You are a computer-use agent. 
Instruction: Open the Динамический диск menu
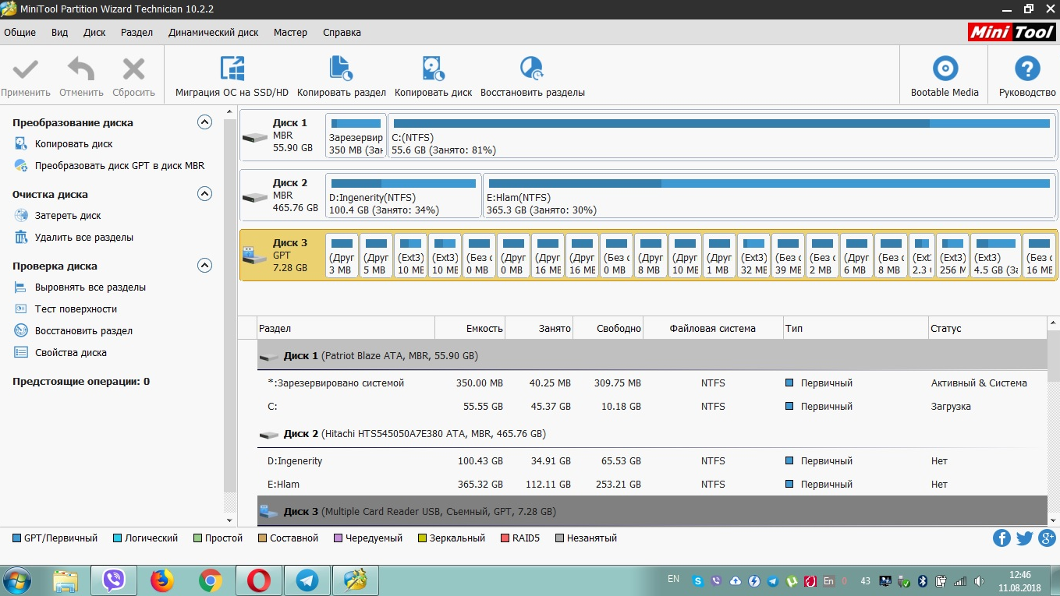pos(213,33)
